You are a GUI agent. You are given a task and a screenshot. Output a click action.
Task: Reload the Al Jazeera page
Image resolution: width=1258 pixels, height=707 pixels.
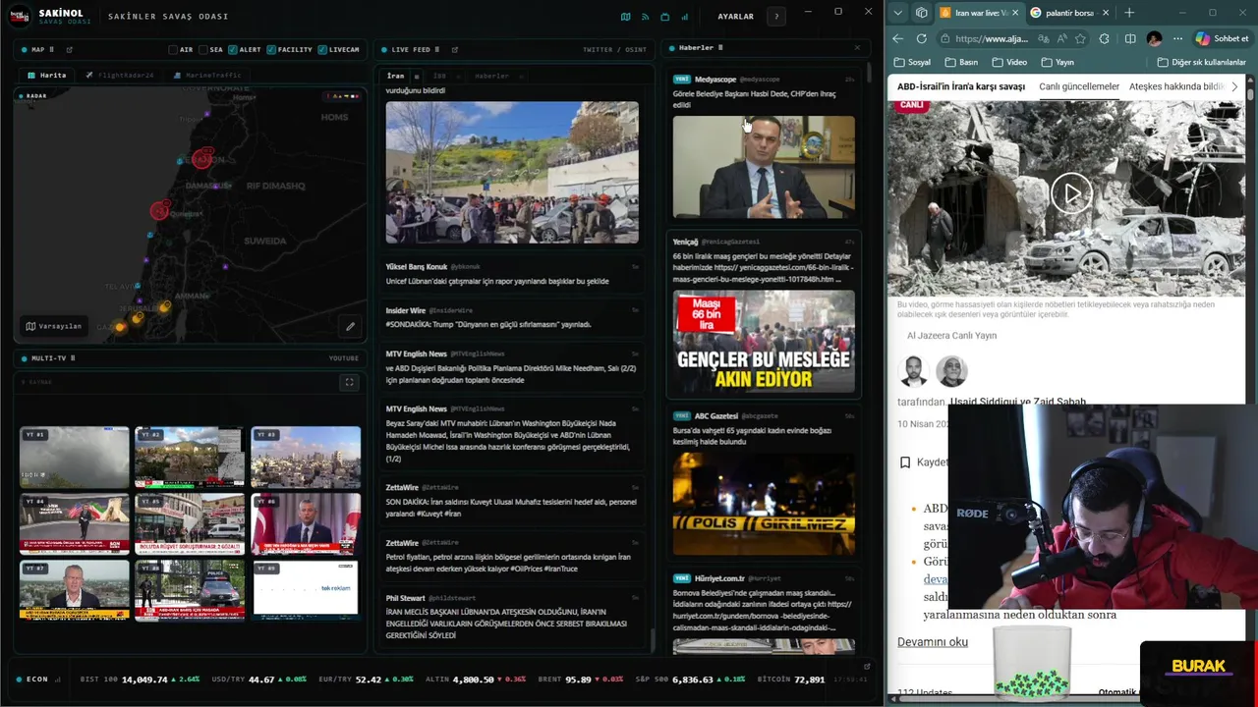(x=921, y=38)
